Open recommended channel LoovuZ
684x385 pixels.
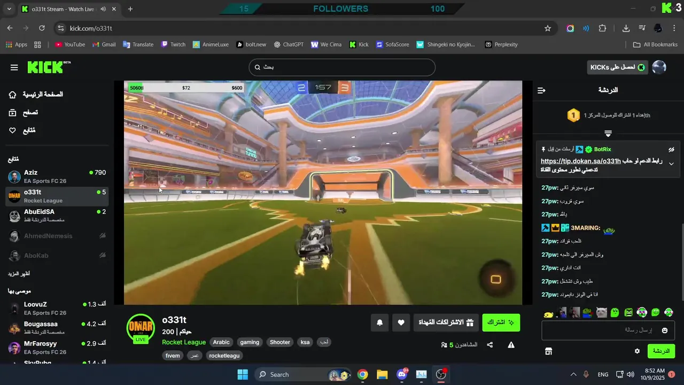coord(57,308)
